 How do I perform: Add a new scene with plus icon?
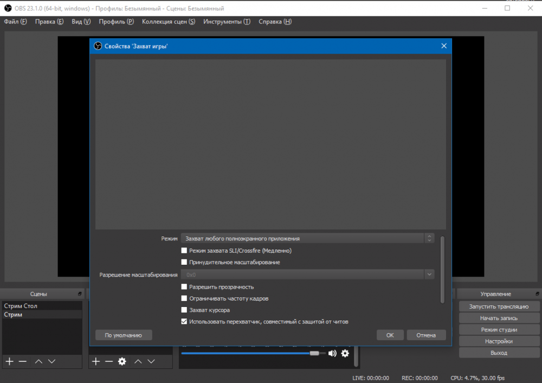[x=9, y=361]
